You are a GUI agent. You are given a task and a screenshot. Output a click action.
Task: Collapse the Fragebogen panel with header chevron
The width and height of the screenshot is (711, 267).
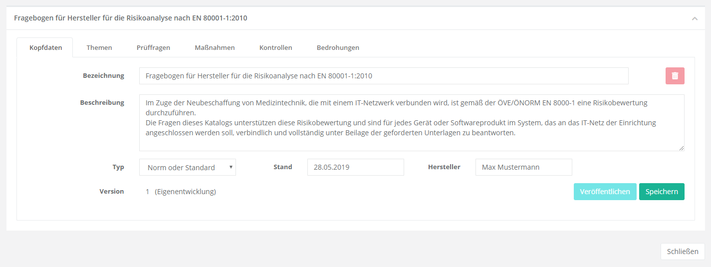[x=695, y=18]
